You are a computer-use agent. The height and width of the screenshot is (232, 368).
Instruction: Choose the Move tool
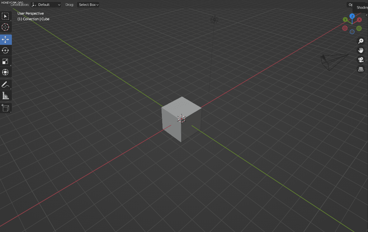click(x=5, y=39)
